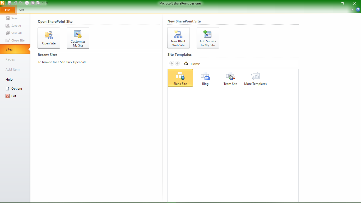Viewport: 361px width, 203px height.
Task: Select the Team Site template
Action: (230, 78)
